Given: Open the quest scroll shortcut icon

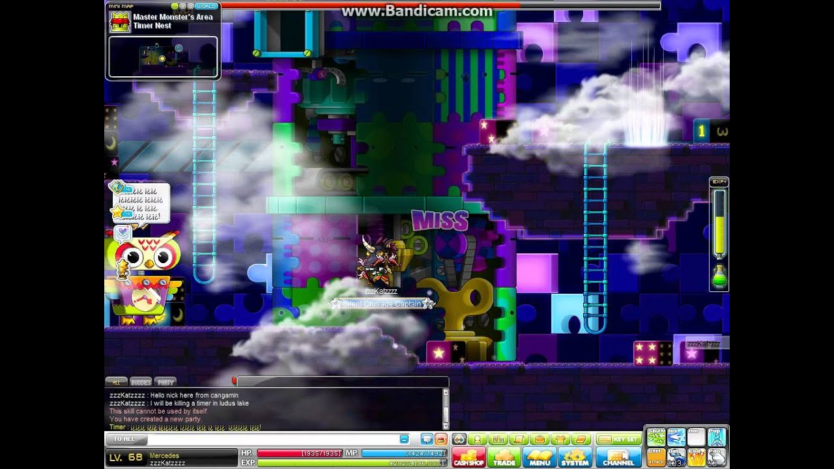Looking at the screenshot, I should [519, 440].
